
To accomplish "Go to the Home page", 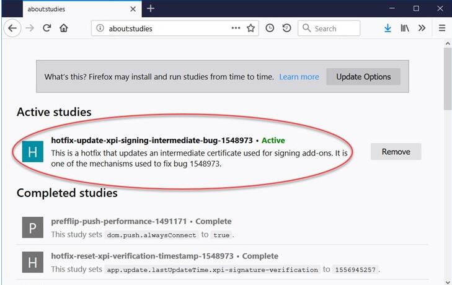I will [64, 28].
